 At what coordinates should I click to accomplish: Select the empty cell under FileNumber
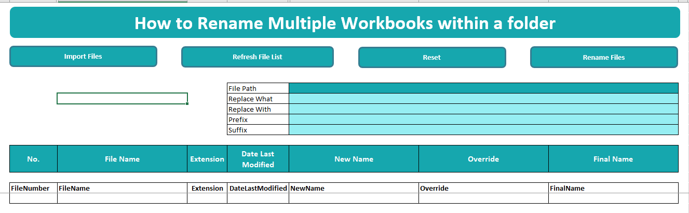33,198
